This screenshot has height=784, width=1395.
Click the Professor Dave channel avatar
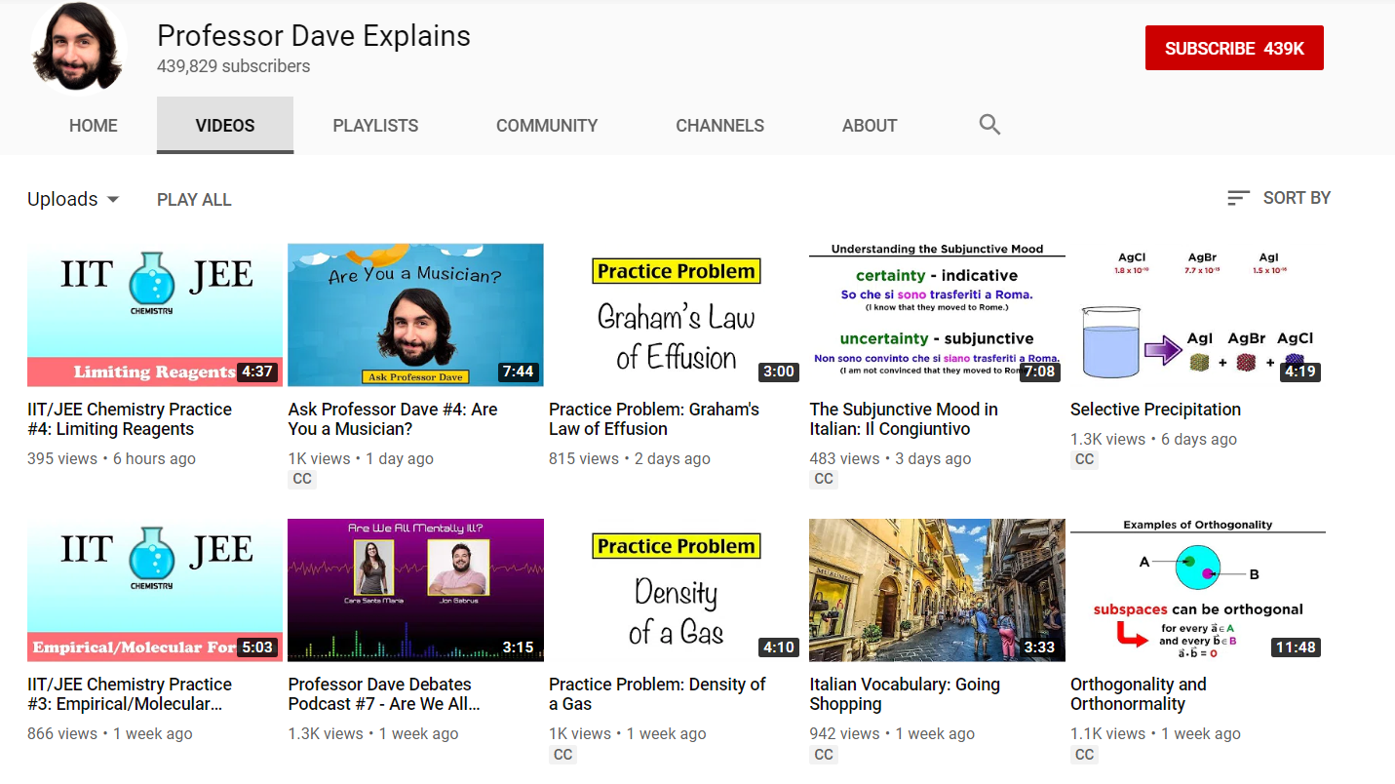[77, 48]
